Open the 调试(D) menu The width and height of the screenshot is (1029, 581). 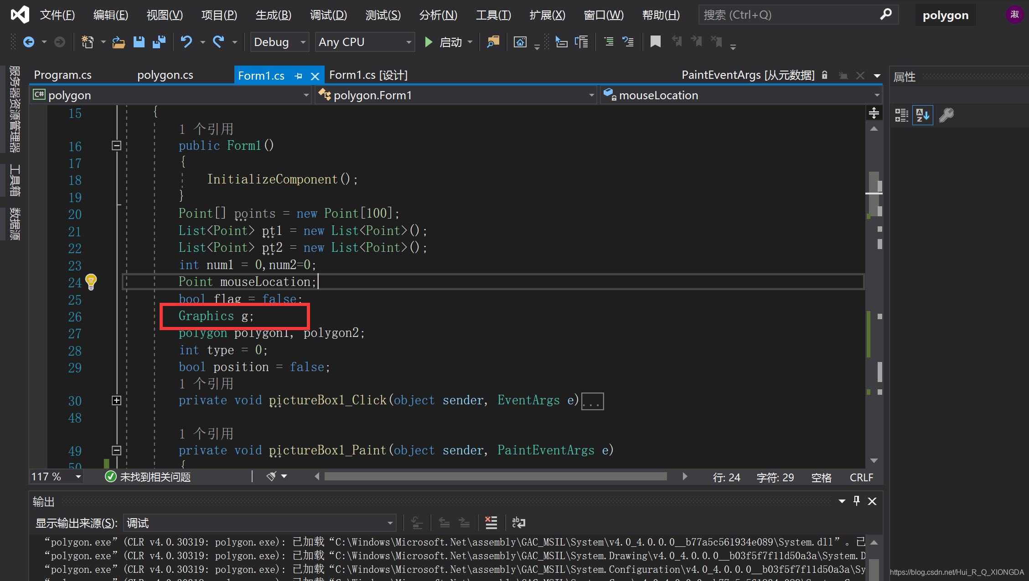[x=328, y=15]
